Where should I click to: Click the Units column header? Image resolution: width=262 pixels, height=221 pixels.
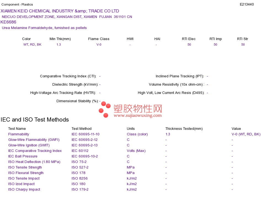coord(131,129)
